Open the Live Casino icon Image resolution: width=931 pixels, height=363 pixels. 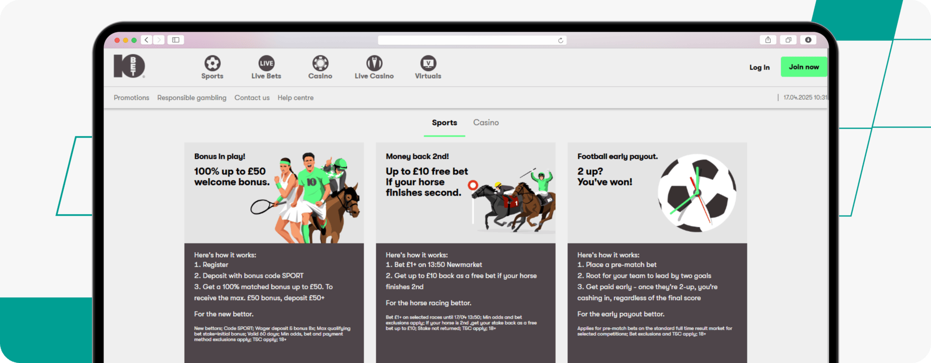pyautogui.click(x=374, y=63)
